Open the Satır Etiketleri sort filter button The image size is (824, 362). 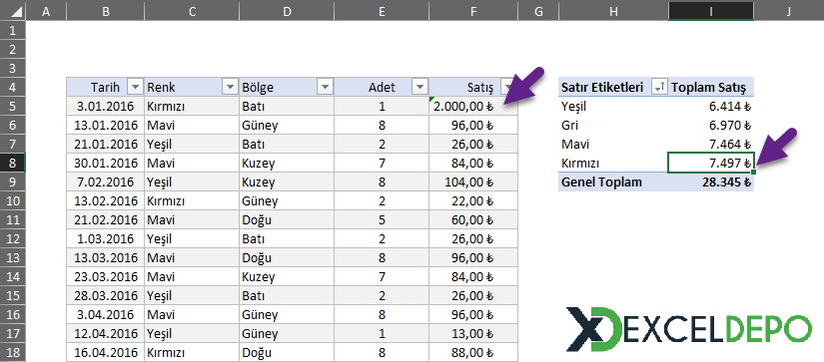659,88
